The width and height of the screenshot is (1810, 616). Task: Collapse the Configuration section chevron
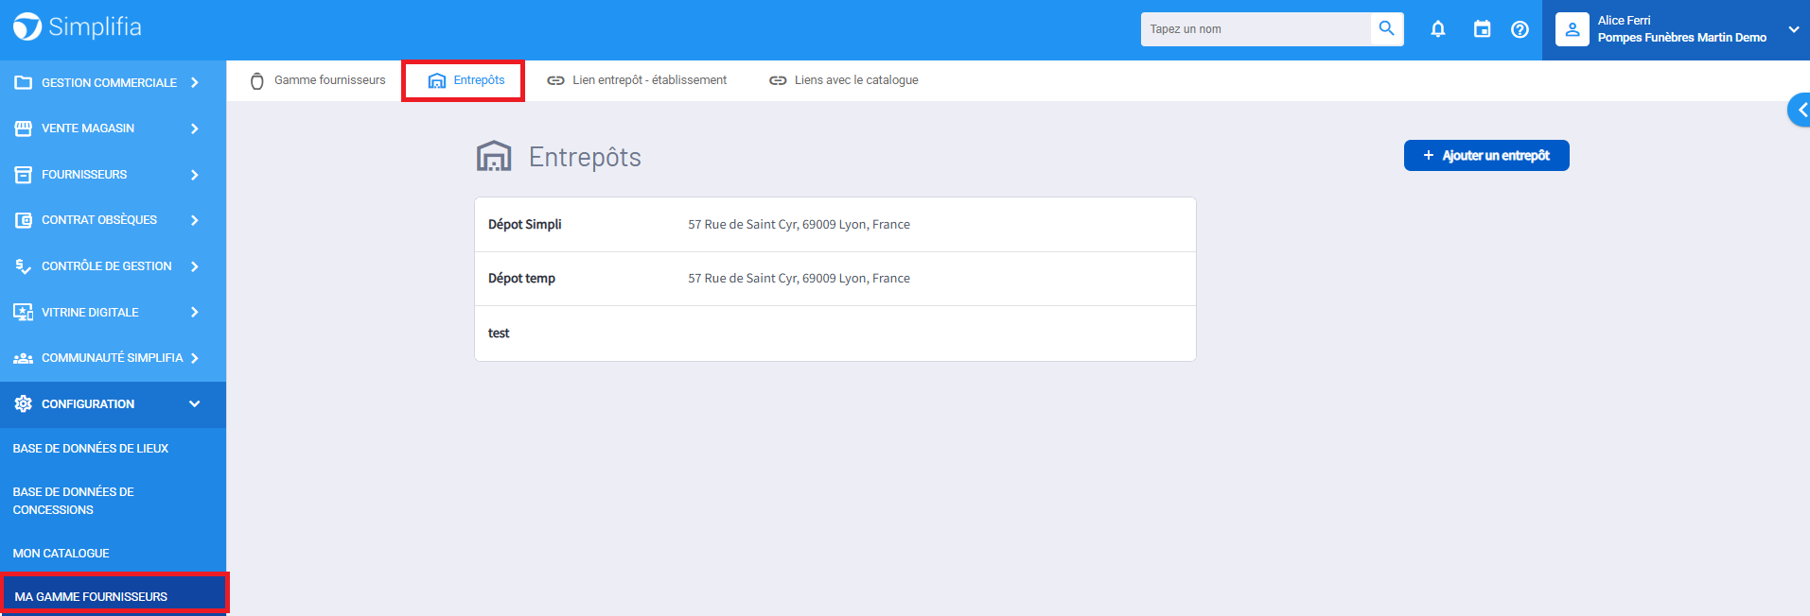[x=194, y=404]
